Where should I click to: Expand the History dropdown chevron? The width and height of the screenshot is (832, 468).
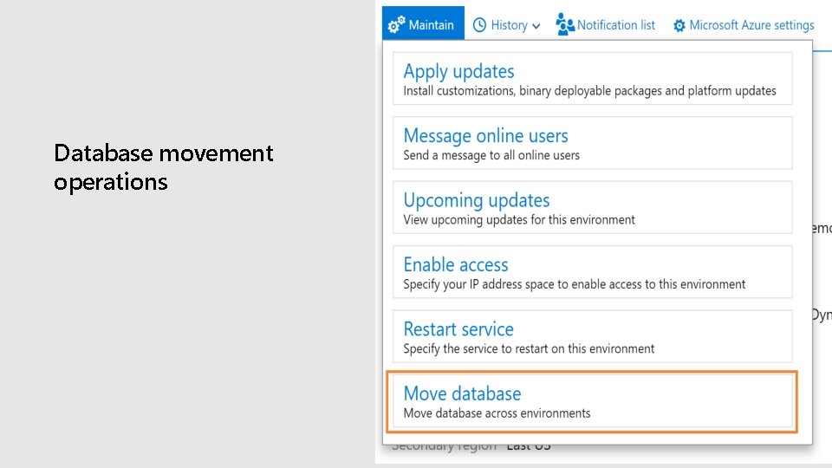point(536,26)
